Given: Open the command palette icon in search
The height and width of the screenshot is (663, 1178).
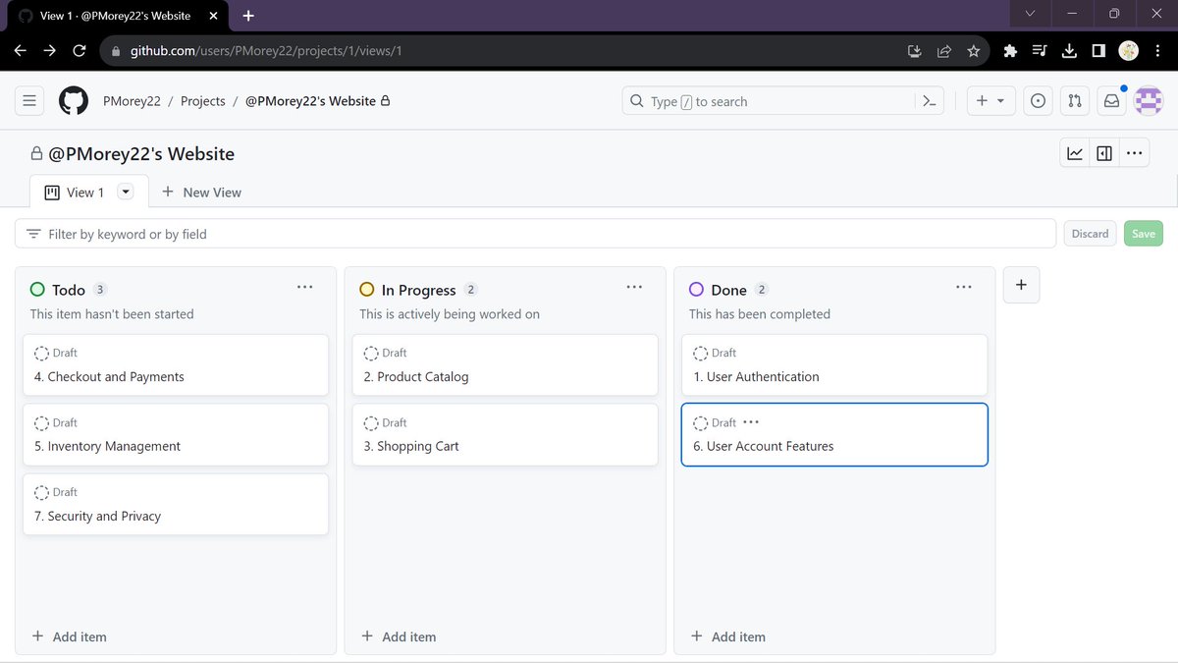Looking at the screenshot, I should (x=929, y=101).
